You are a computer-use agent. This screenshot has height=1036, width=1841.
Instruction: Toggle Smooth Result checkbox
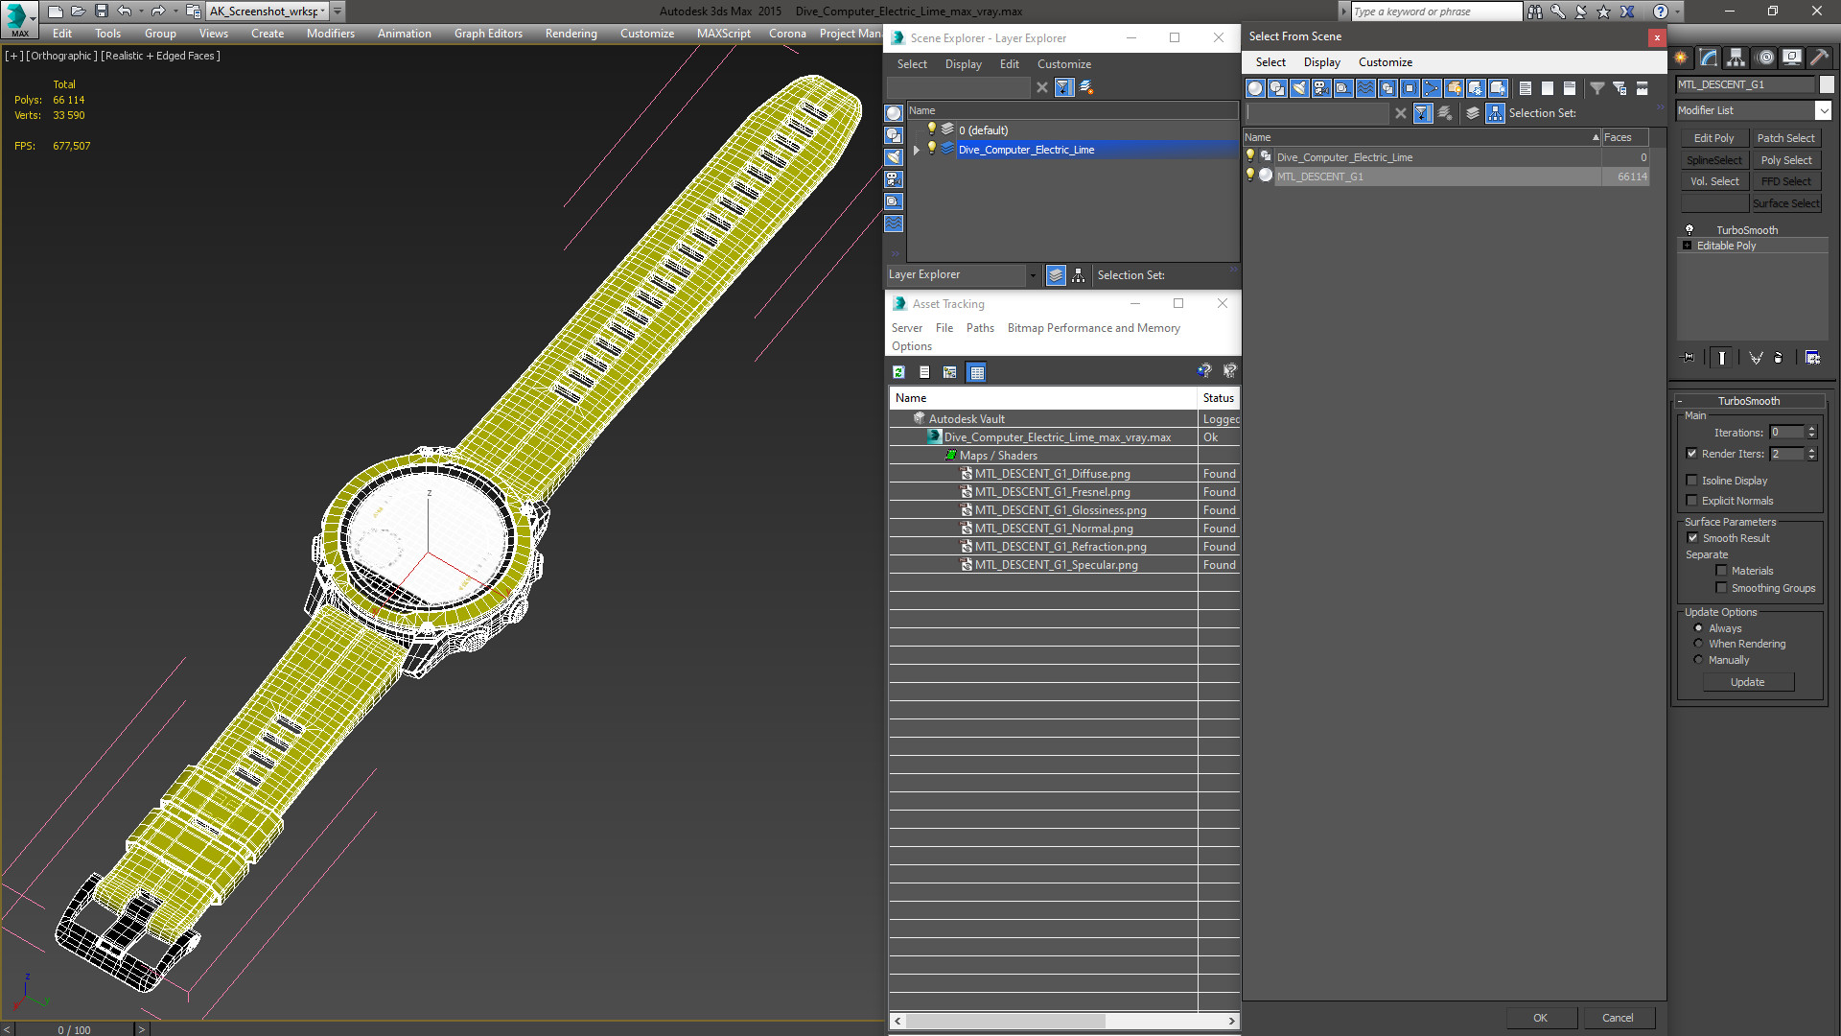pos(1692,538)
